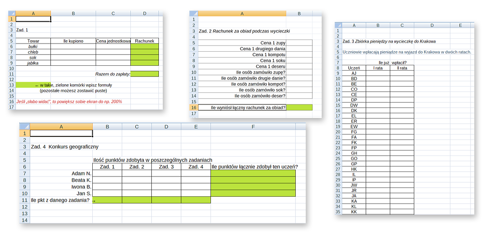Click the "II rata" header cell
Image resolution: width=483 pixels, height=235 pixels.
click(x=402, y=68)
